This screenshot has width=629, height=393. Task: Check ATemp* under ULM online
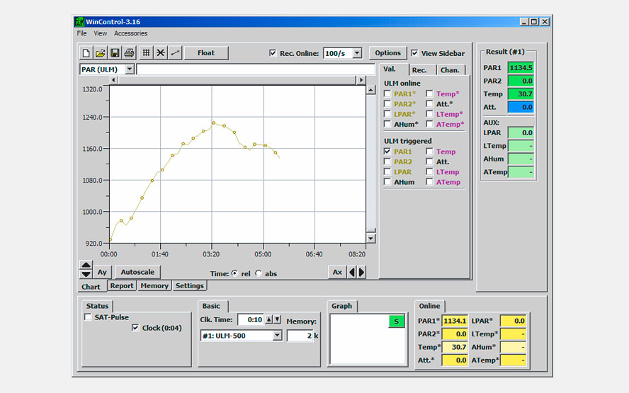coord(429,124)
